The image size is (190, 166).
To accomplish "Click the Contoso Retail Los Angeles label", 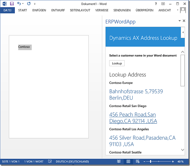I will [129, 129].
